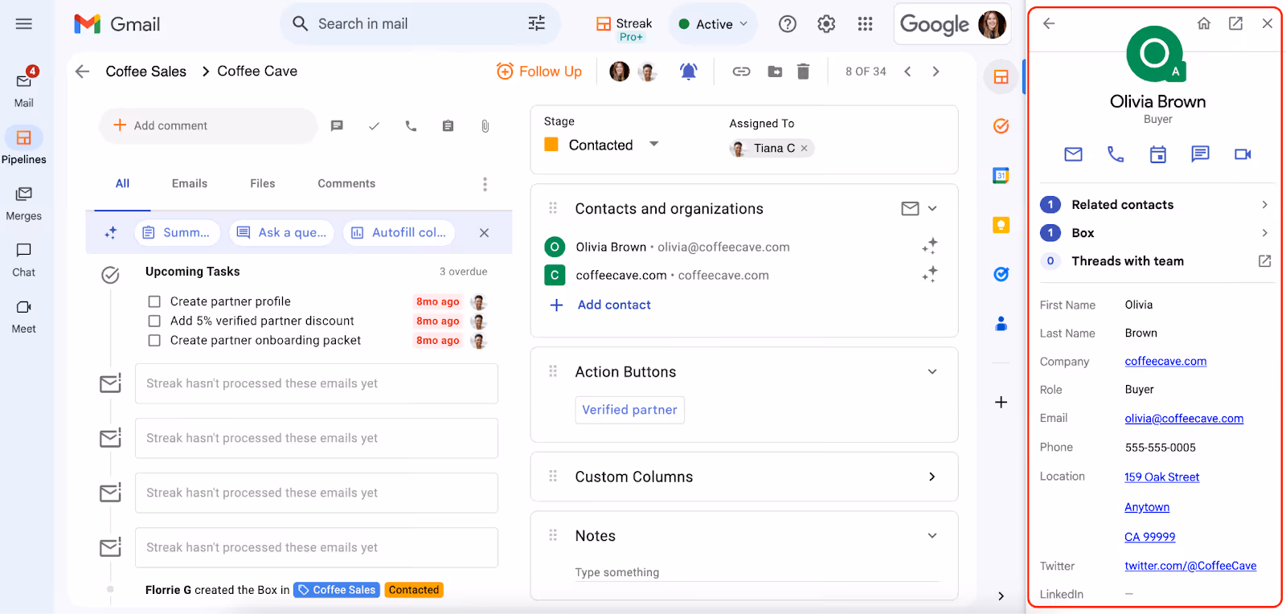Open Chat in left sidebar
Viewport: 1286px width, 614px height.
click(24, 259)
